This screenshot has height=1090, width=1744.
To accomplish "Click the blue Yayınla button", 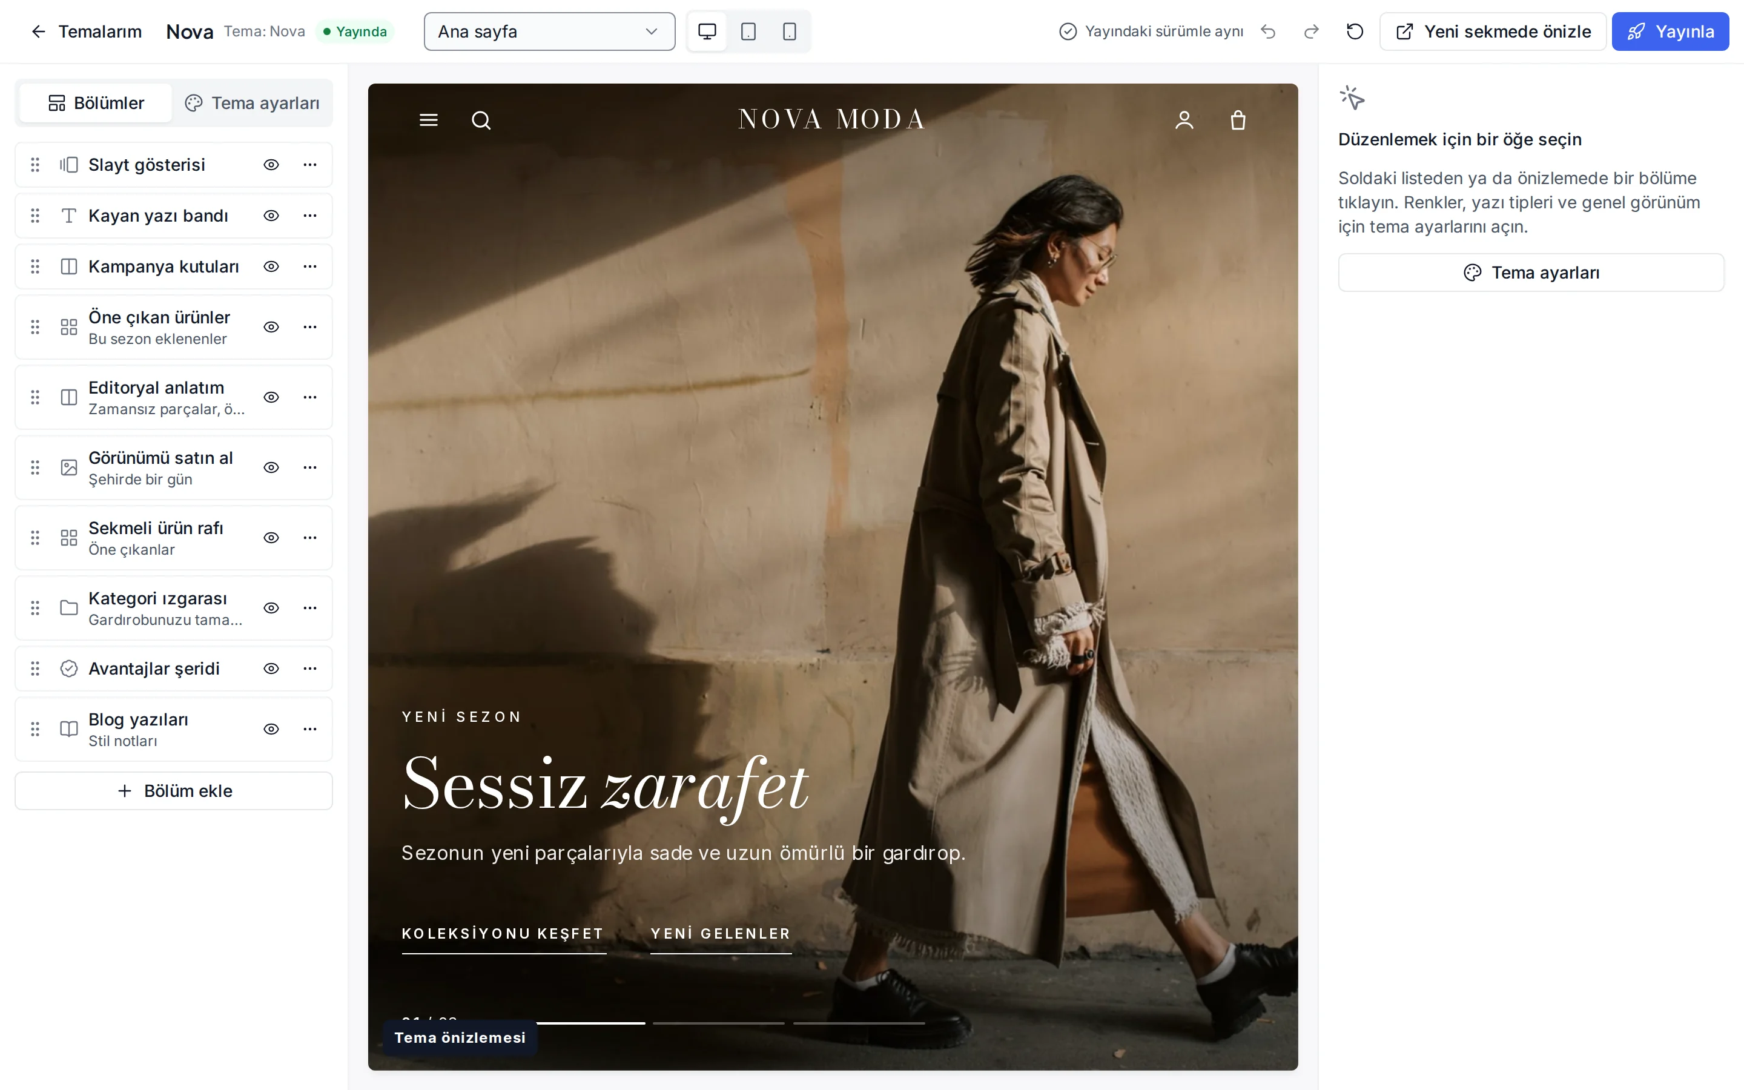I will 1670,31.
